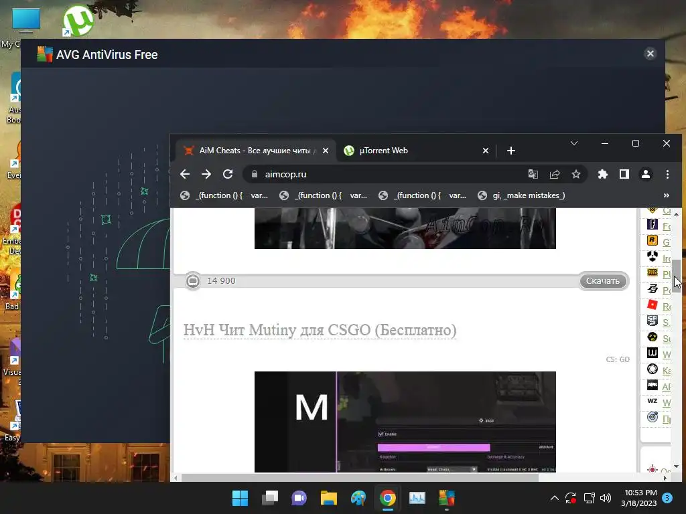View site info via the lock icon
Viewport: 686px width, 514px height.
[255, 174]
